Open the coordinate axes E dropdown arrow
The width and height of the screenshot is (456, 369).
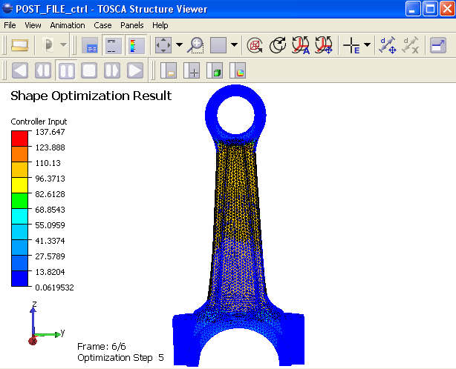coord(365,46)
